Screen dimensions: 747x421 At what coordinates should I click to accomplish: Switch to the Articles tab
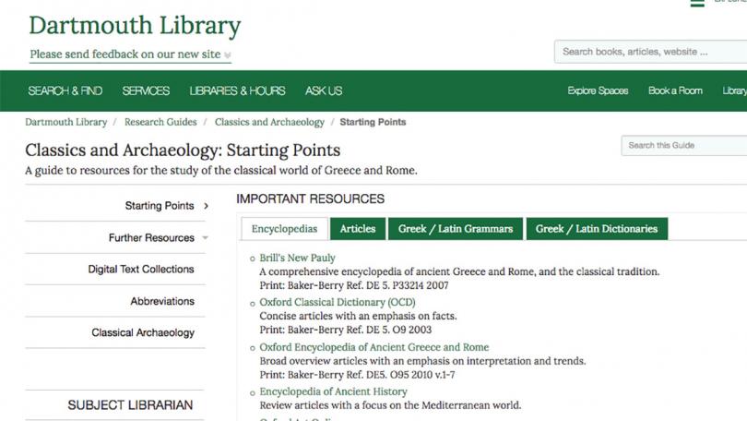(x=358, y=229)
